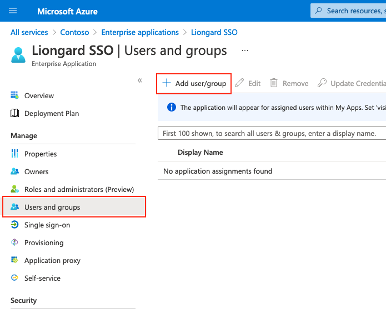The height and width of the screenshot is (309, 386).
Task: Open Roles and administrators (Preview)
Action: (79, 189)
